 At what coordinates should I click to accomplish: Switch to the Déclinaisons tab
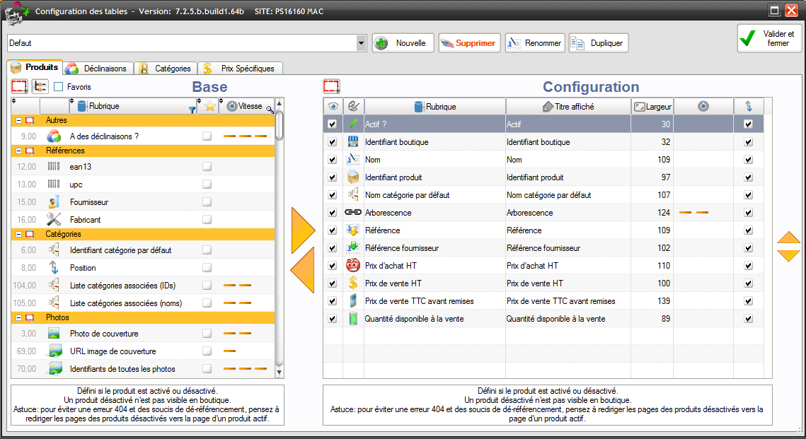[x=97, y=69]
